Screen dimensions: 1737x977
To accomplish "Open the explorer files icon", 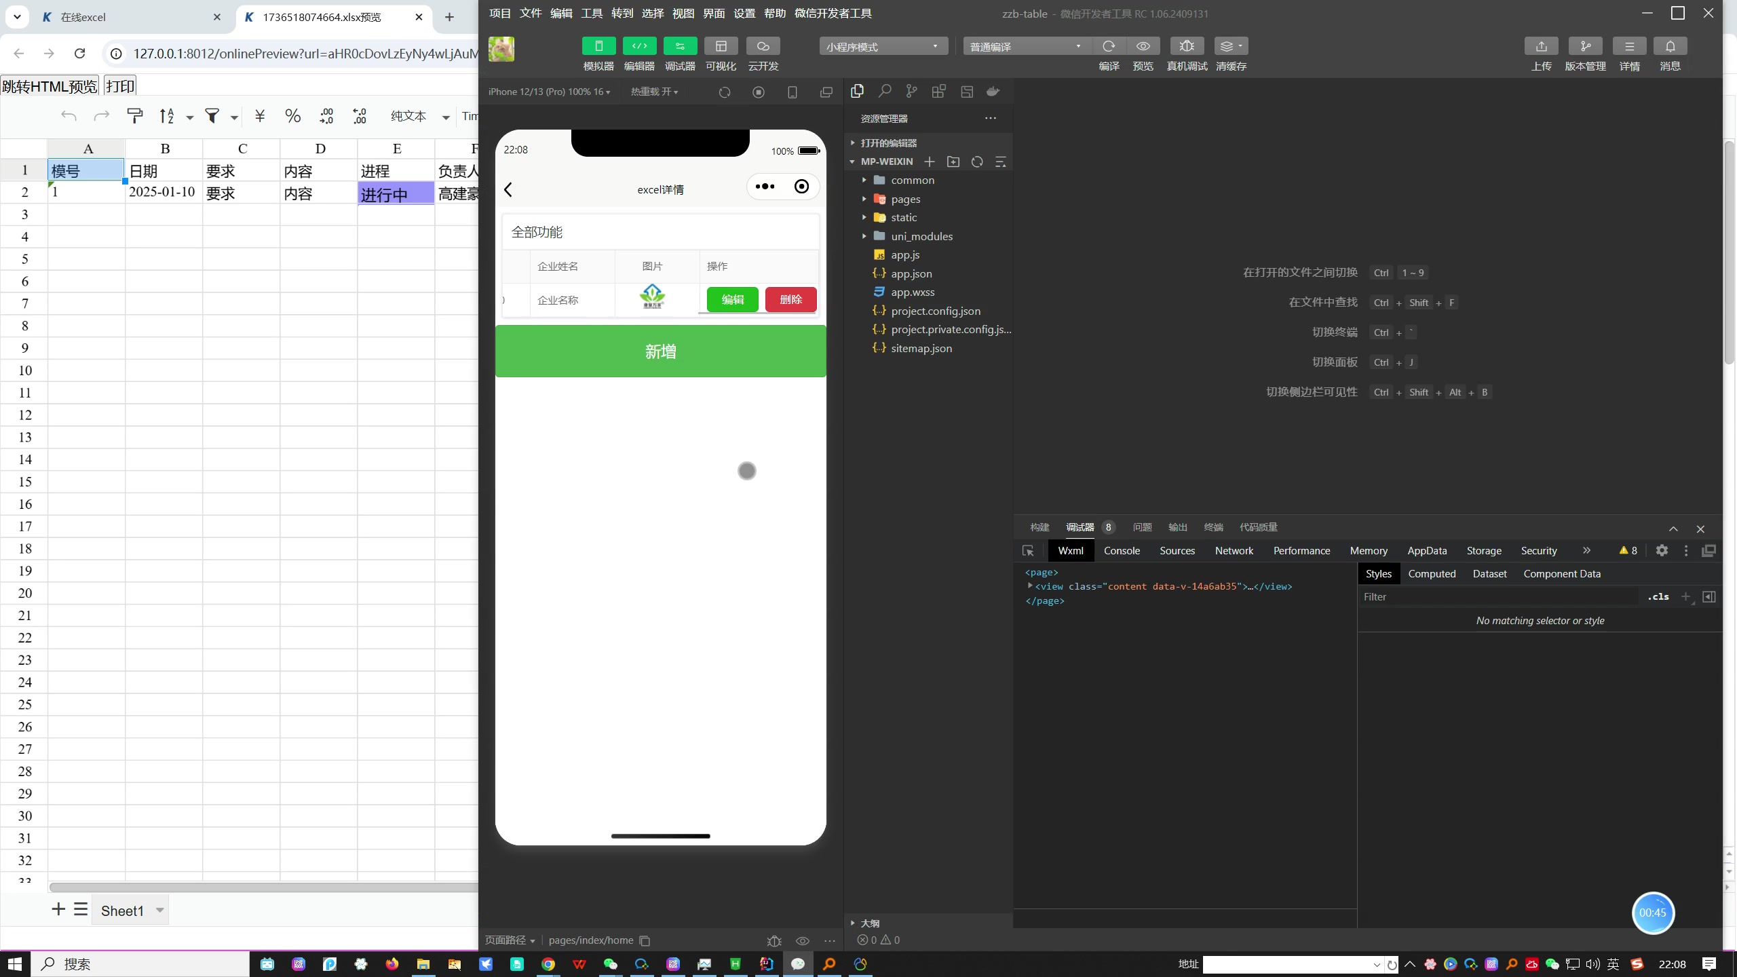I will pyautogui.click(x=857, y=91).
